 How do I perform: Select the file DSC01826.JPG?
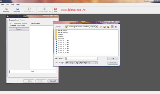[x=64, y=49]
